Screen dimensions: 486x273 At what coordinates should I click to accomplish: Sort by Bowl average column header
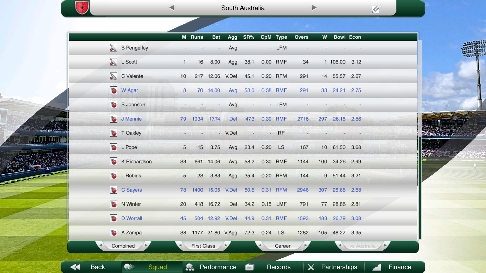click(x=339, y=37)
